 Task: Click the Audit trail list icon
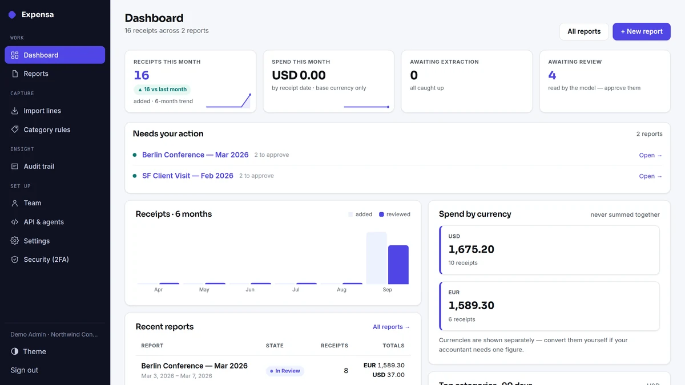tap(15, 167)
